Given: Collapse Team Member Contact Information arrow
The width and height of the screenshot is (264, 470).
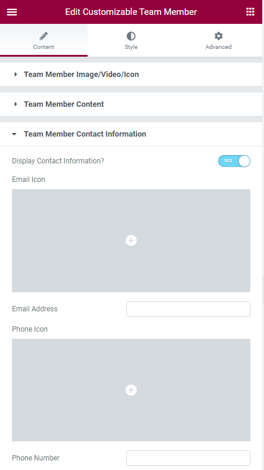Looking at the screenshot, I should (14, 134).
